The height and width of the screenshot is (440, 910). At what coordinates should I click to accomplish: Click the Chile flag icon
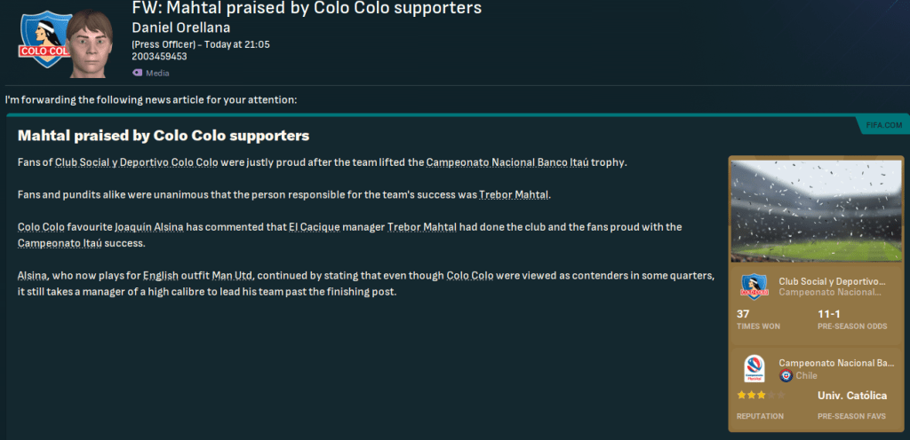(x=786, y=376)
